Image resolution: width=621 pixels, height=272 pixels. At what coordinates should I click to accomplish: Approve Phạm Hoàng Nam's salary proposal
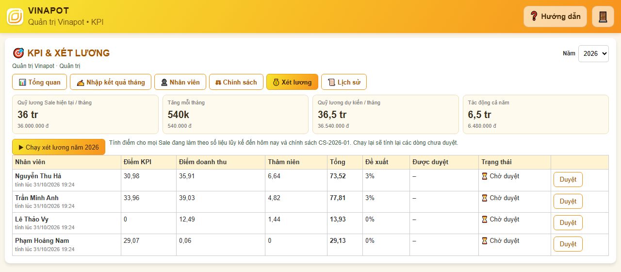568,244
